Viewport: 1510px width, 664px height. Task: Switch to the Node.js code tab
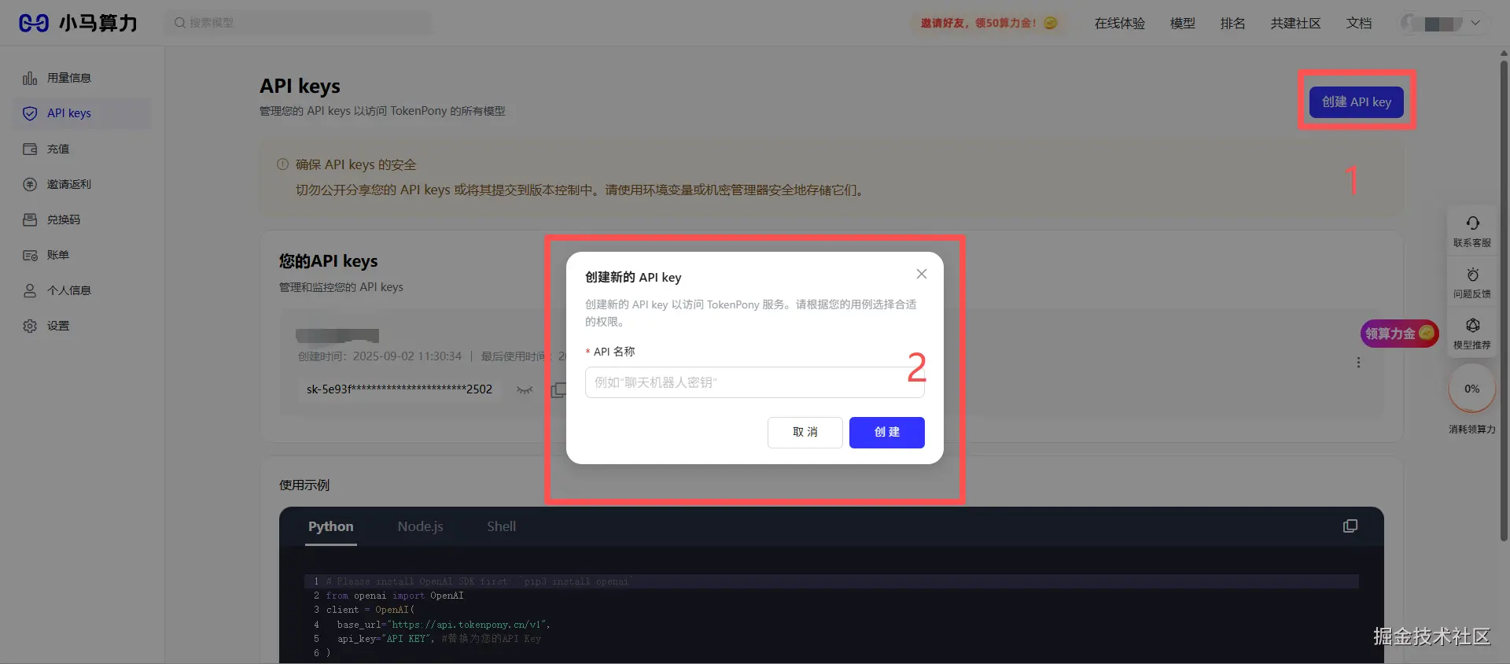point(420,526)
